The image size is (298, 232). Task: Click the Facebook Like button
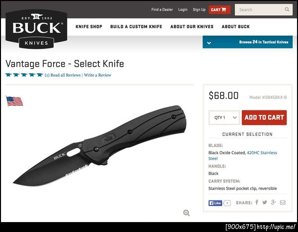click(215, 203)
